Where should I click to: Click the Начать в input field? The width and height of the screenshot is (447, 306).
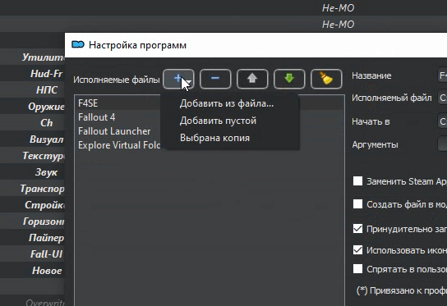pos(442,121)
